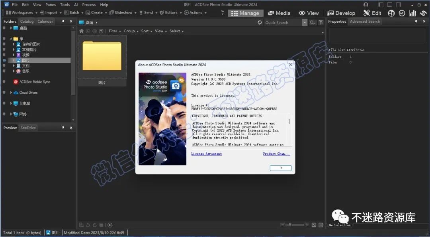Switch to Edit mode
The image size is (430, 237).
tap(372, 13)
